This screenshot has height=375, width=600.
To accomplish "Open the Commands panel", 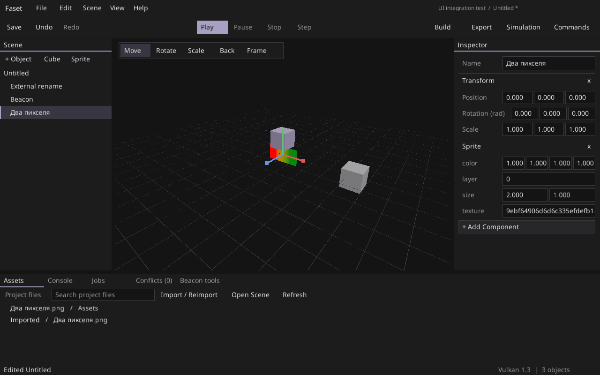I will click(x=571, y=27).
